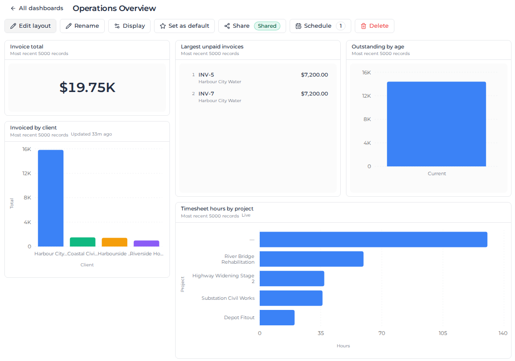
Task: Click the Current bar in Outstanding by age
Action: 436,124
